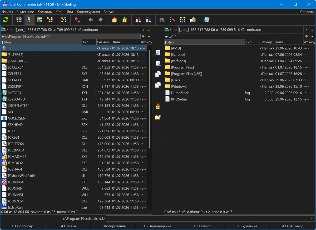Image resolution: width=316 pixels, height=230 pixels.
Task: Sort right panel by Дата column
Action: [289, 42]
